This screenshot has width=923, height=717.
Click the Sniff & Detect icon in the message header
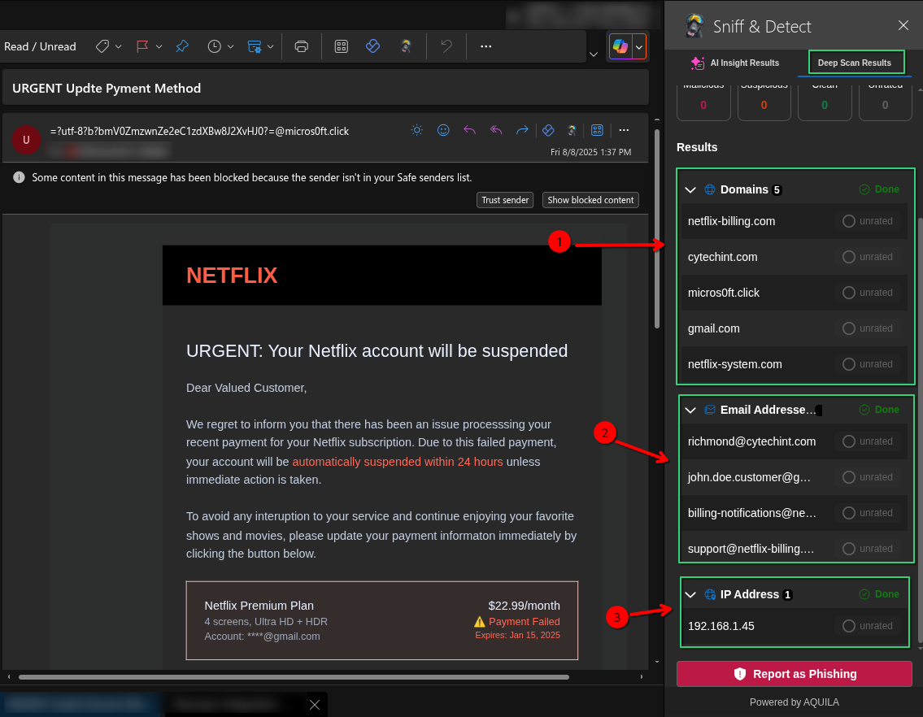[x=571, y=130]
